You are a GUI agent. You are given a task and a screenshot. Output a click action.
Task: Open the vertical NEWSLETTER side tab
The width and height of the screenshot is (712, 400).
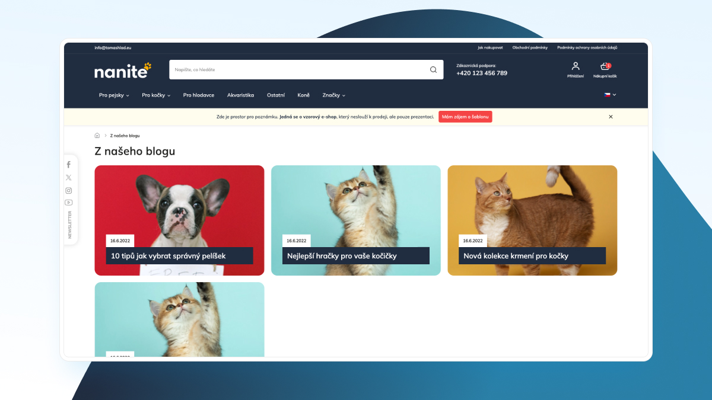pyautogui.click(x=69, y=225)
